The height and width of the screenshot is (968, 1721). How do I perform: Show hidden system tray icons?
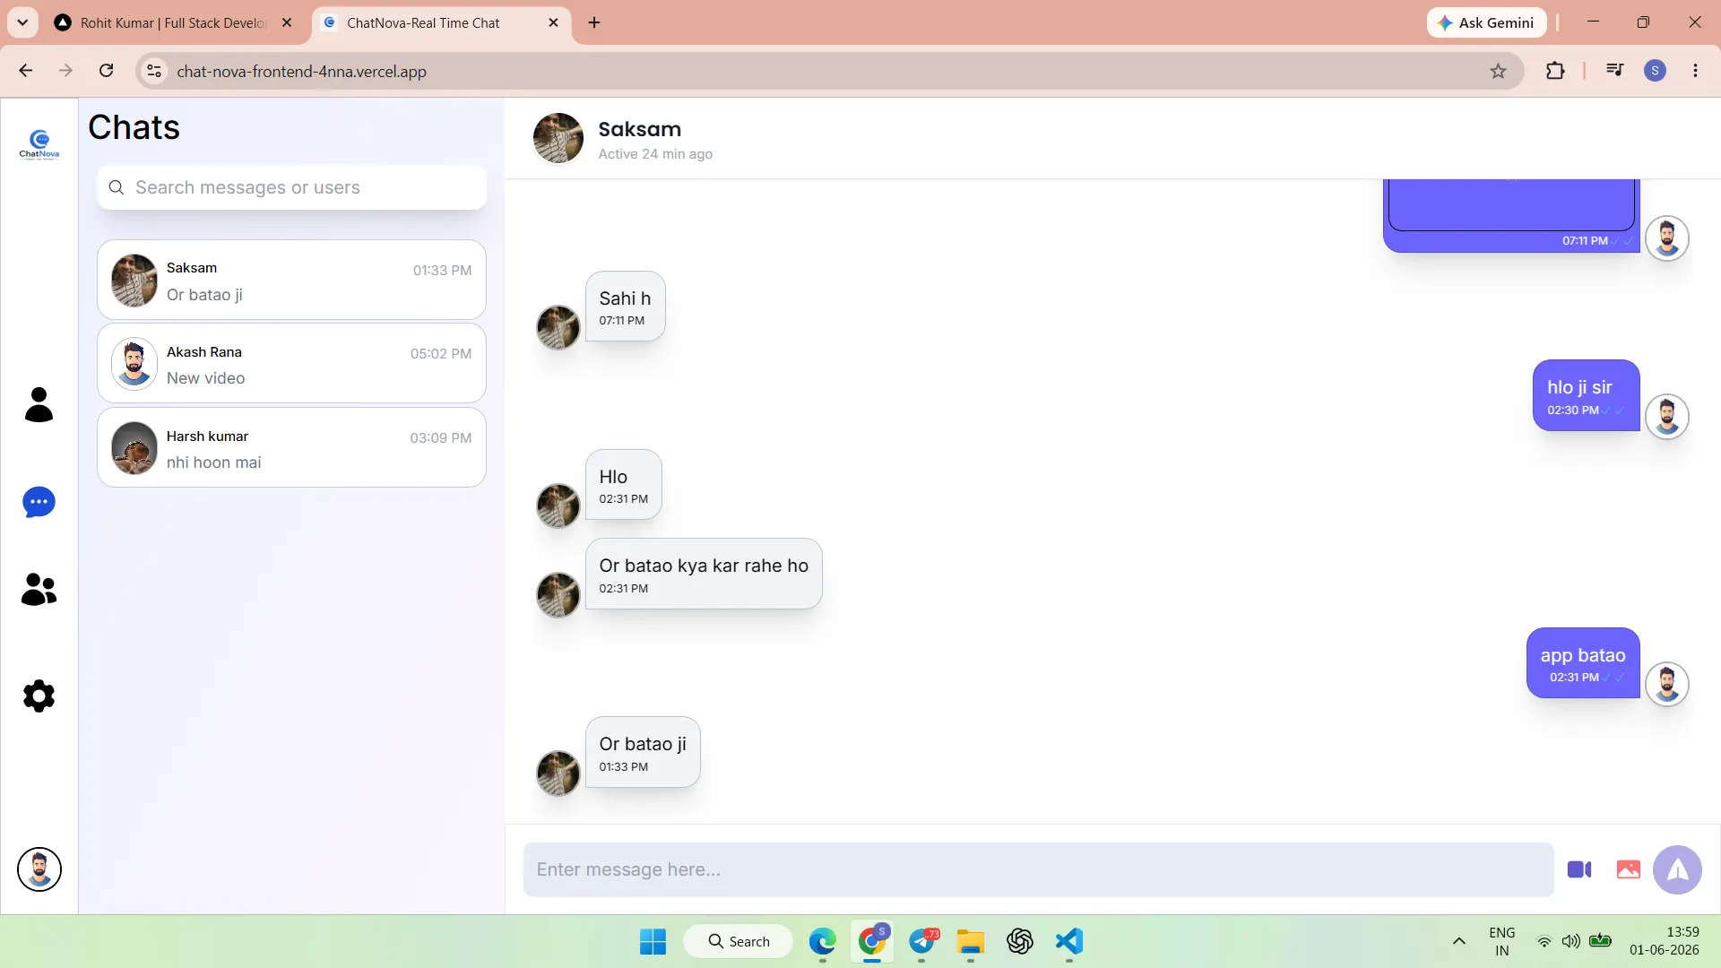tap(1459, 941)
